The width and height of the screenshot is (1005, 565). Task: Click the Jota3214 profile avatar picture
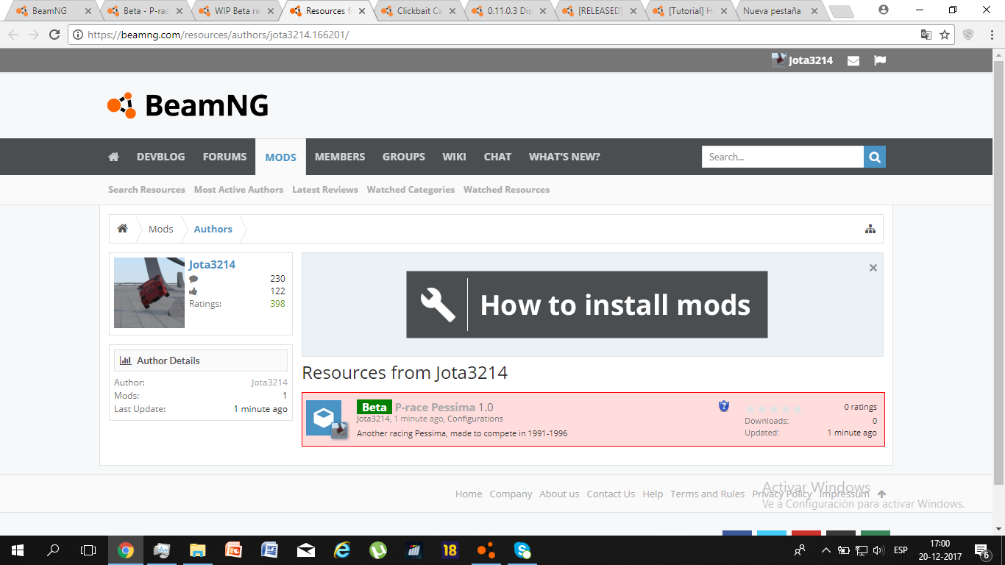tap(149, 293)
